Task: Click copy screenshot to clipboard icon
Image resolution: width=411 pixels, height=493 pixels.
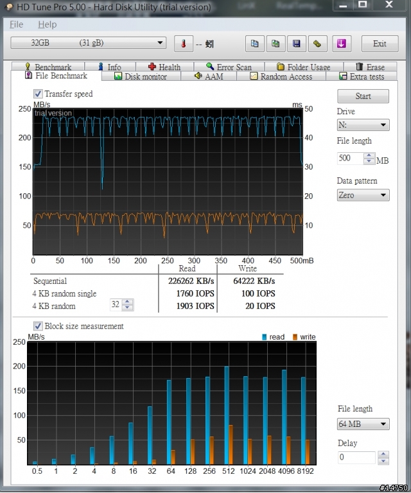Action: tap(275, 44)
